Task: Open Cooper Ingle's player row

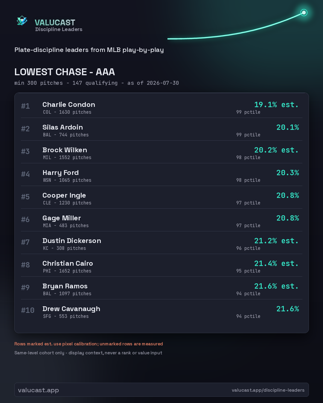Action: click(x=161, y=197)
